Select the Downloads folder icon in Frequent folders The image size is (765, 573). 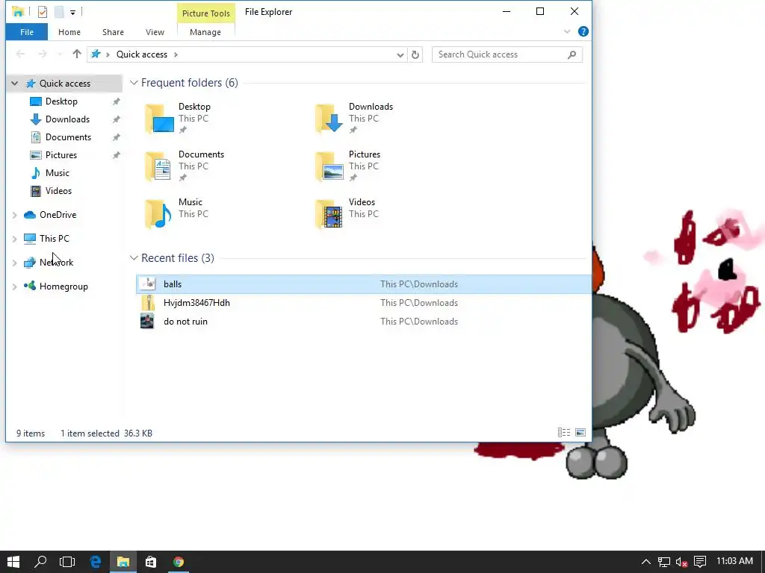329,119
